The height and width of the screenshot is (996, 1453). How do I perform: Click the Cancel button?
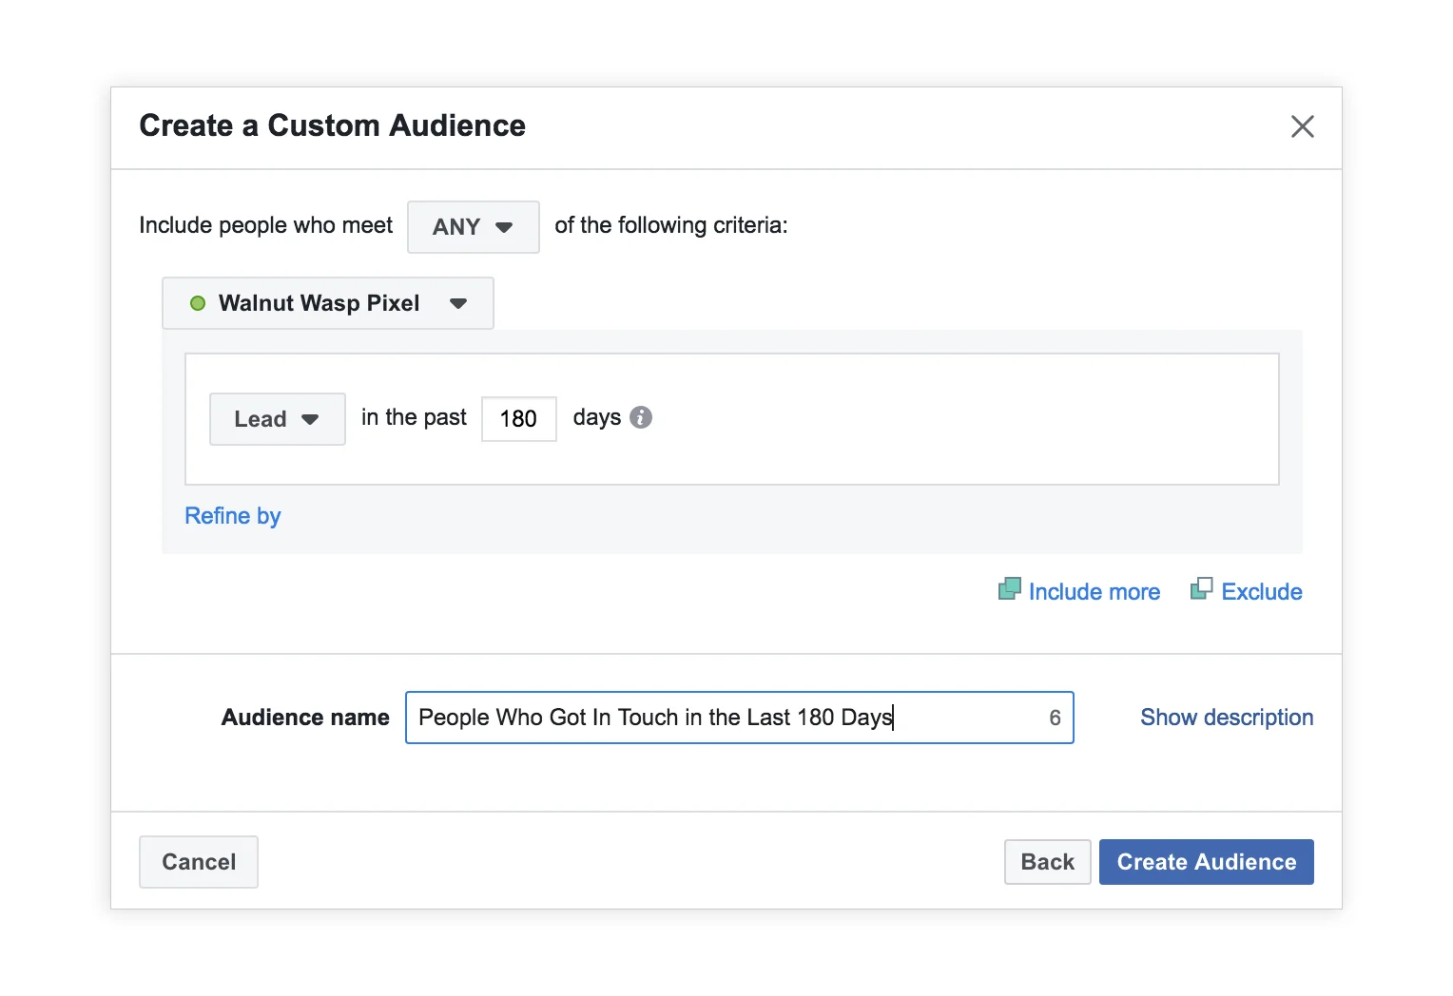point(199,862)
